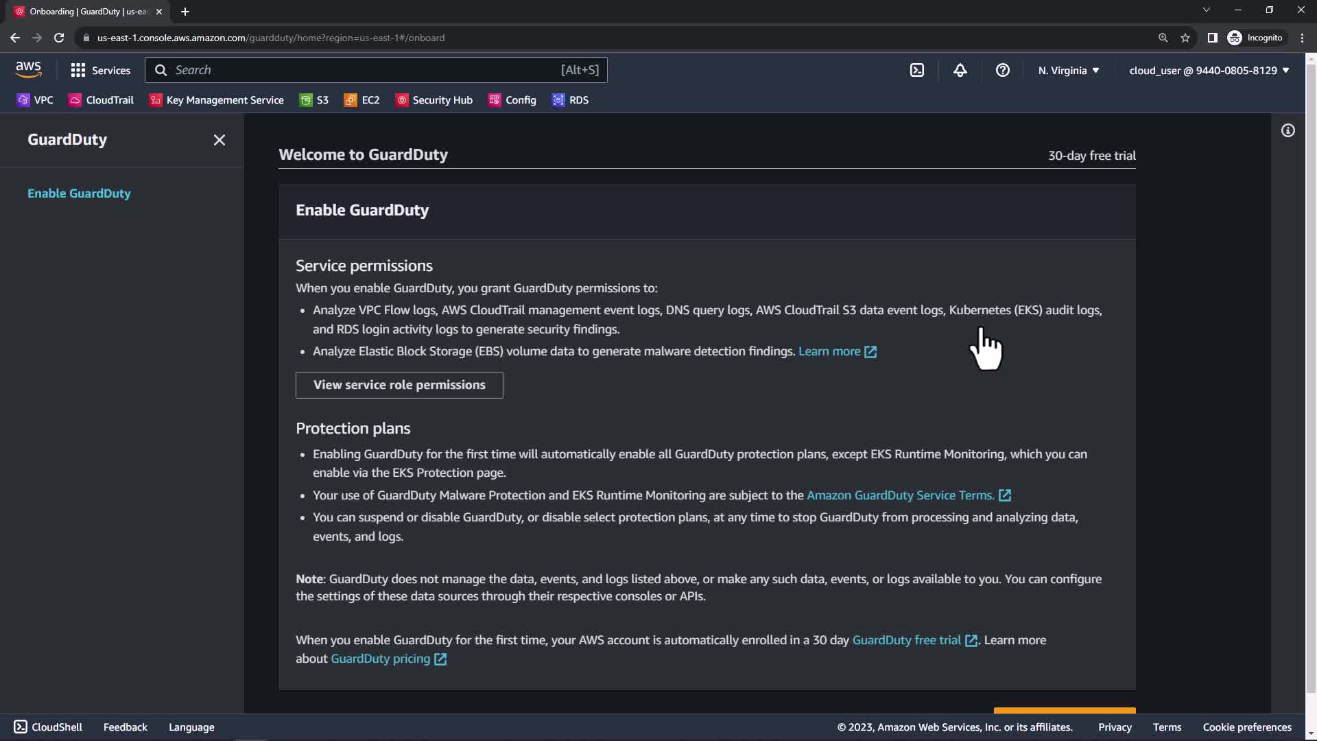Open the Services grid menu
This screenshot has width=1317, height=741.
pyautogui.click(x=100, y=70)
